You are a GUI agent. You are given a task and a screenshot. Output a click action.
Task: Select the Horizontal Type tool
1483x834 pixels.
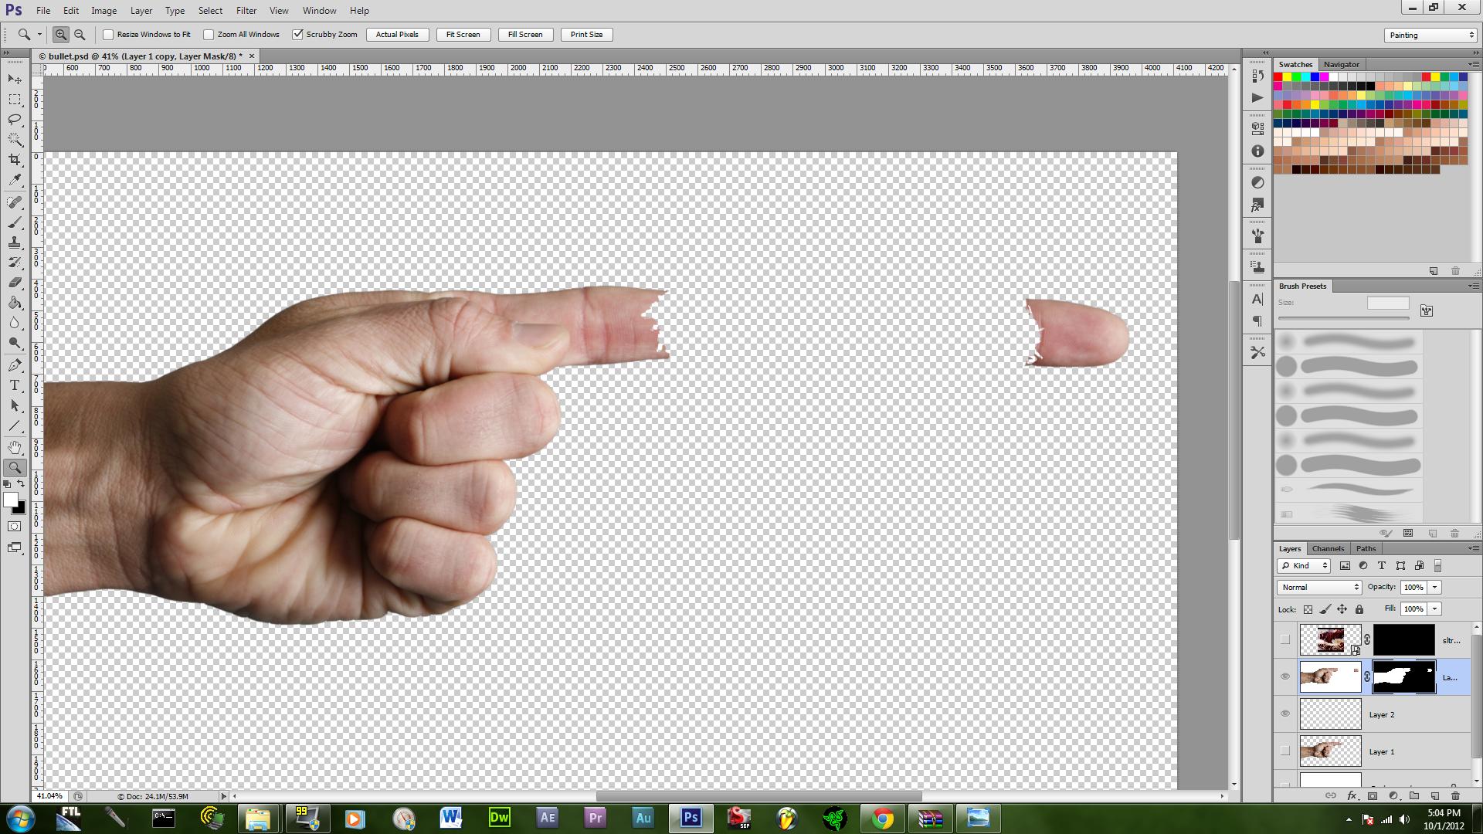[15, 385]
